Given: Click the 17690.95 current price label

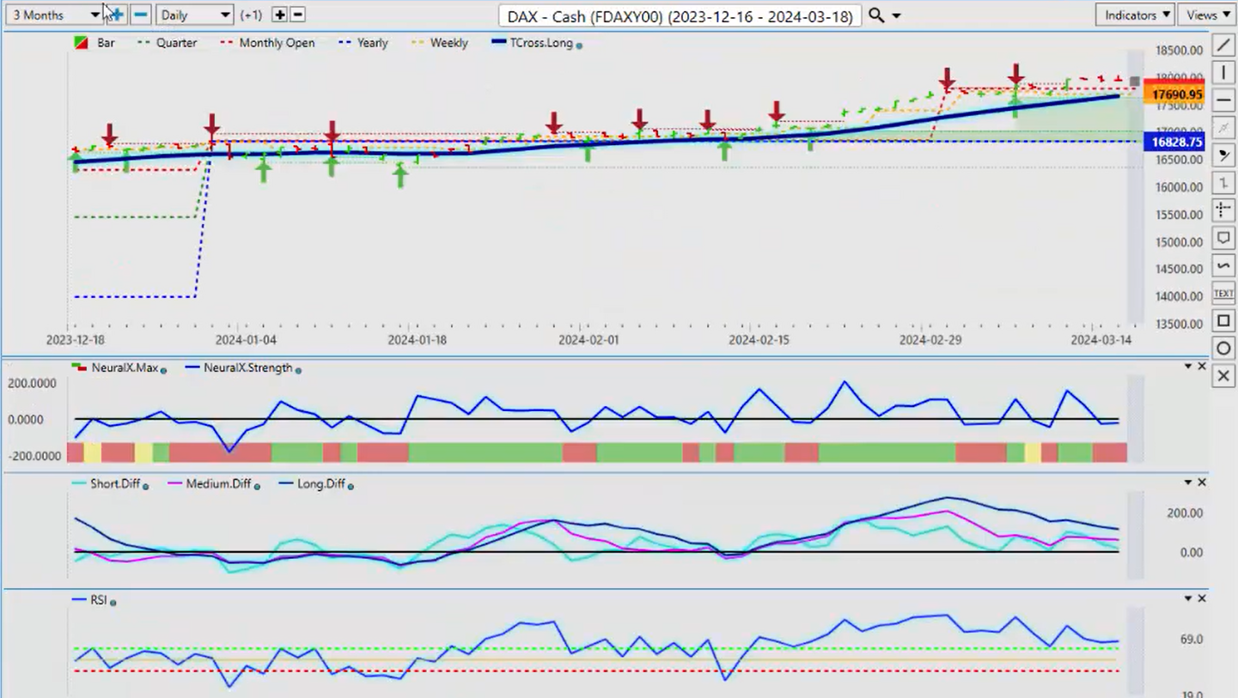Looking at the screenshot, I should pyautogui.click(x=1174, y=94).
